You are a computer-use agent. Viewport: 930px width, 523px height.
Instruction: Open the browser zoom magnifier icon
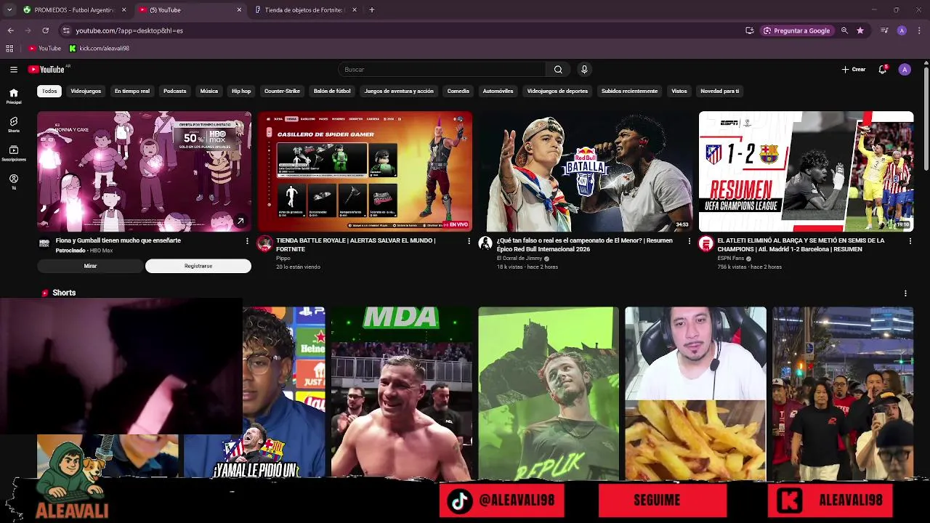pos(844,31)
